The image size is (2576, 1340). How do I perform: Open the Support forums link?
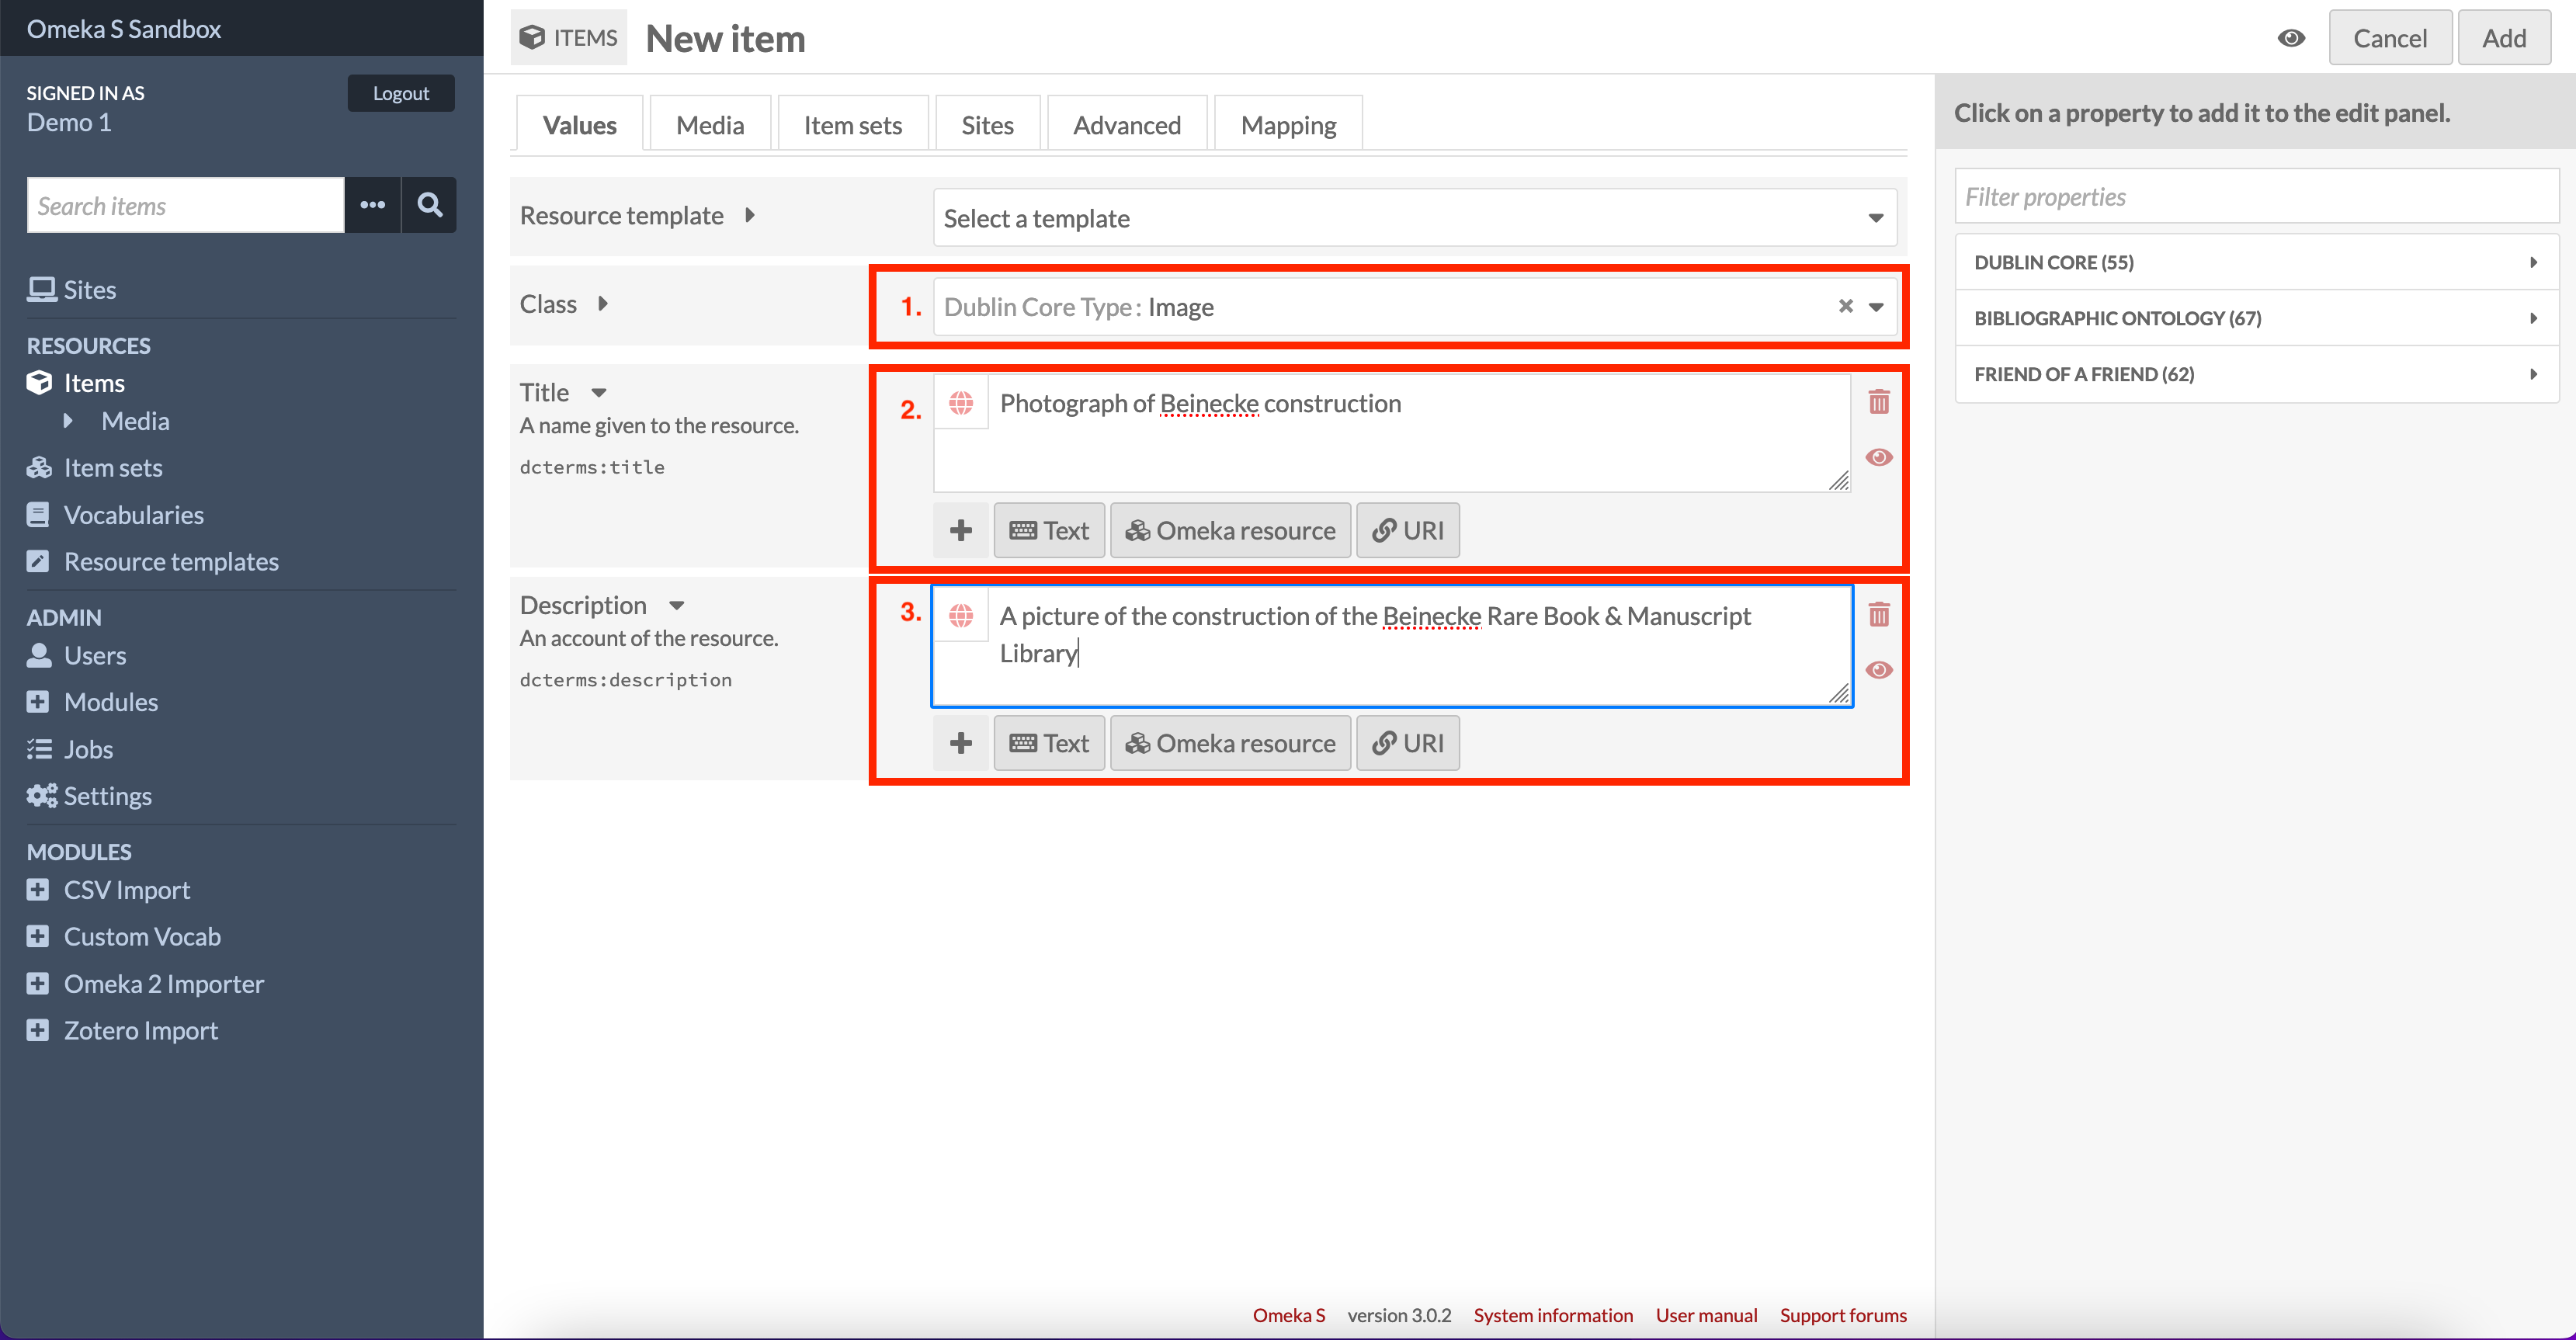coord(1843,1315)
